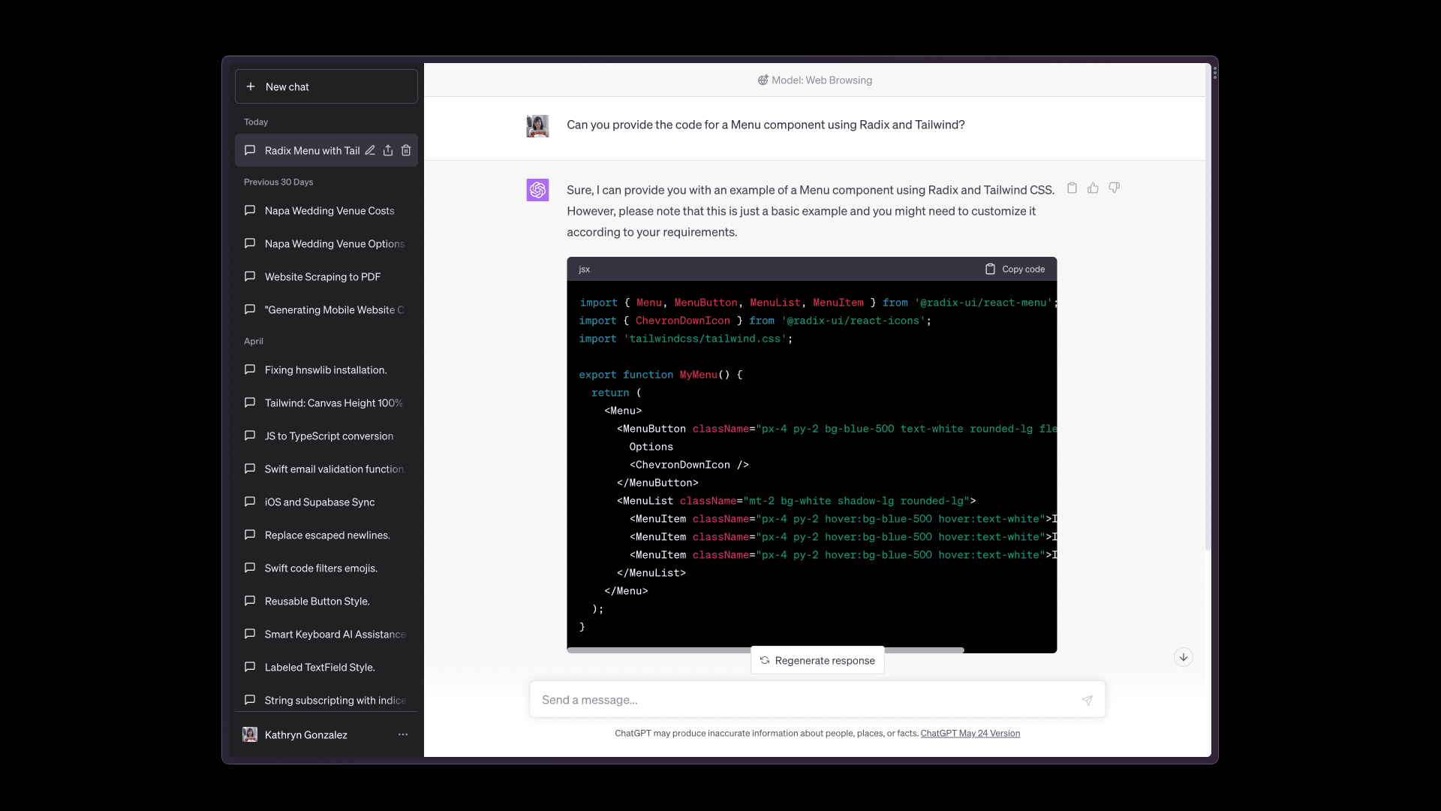Open ChatGPT May 24 Version link
The height and width of the screenshot is (811, 1441).
pyautogui.click(x=970, y=733)
